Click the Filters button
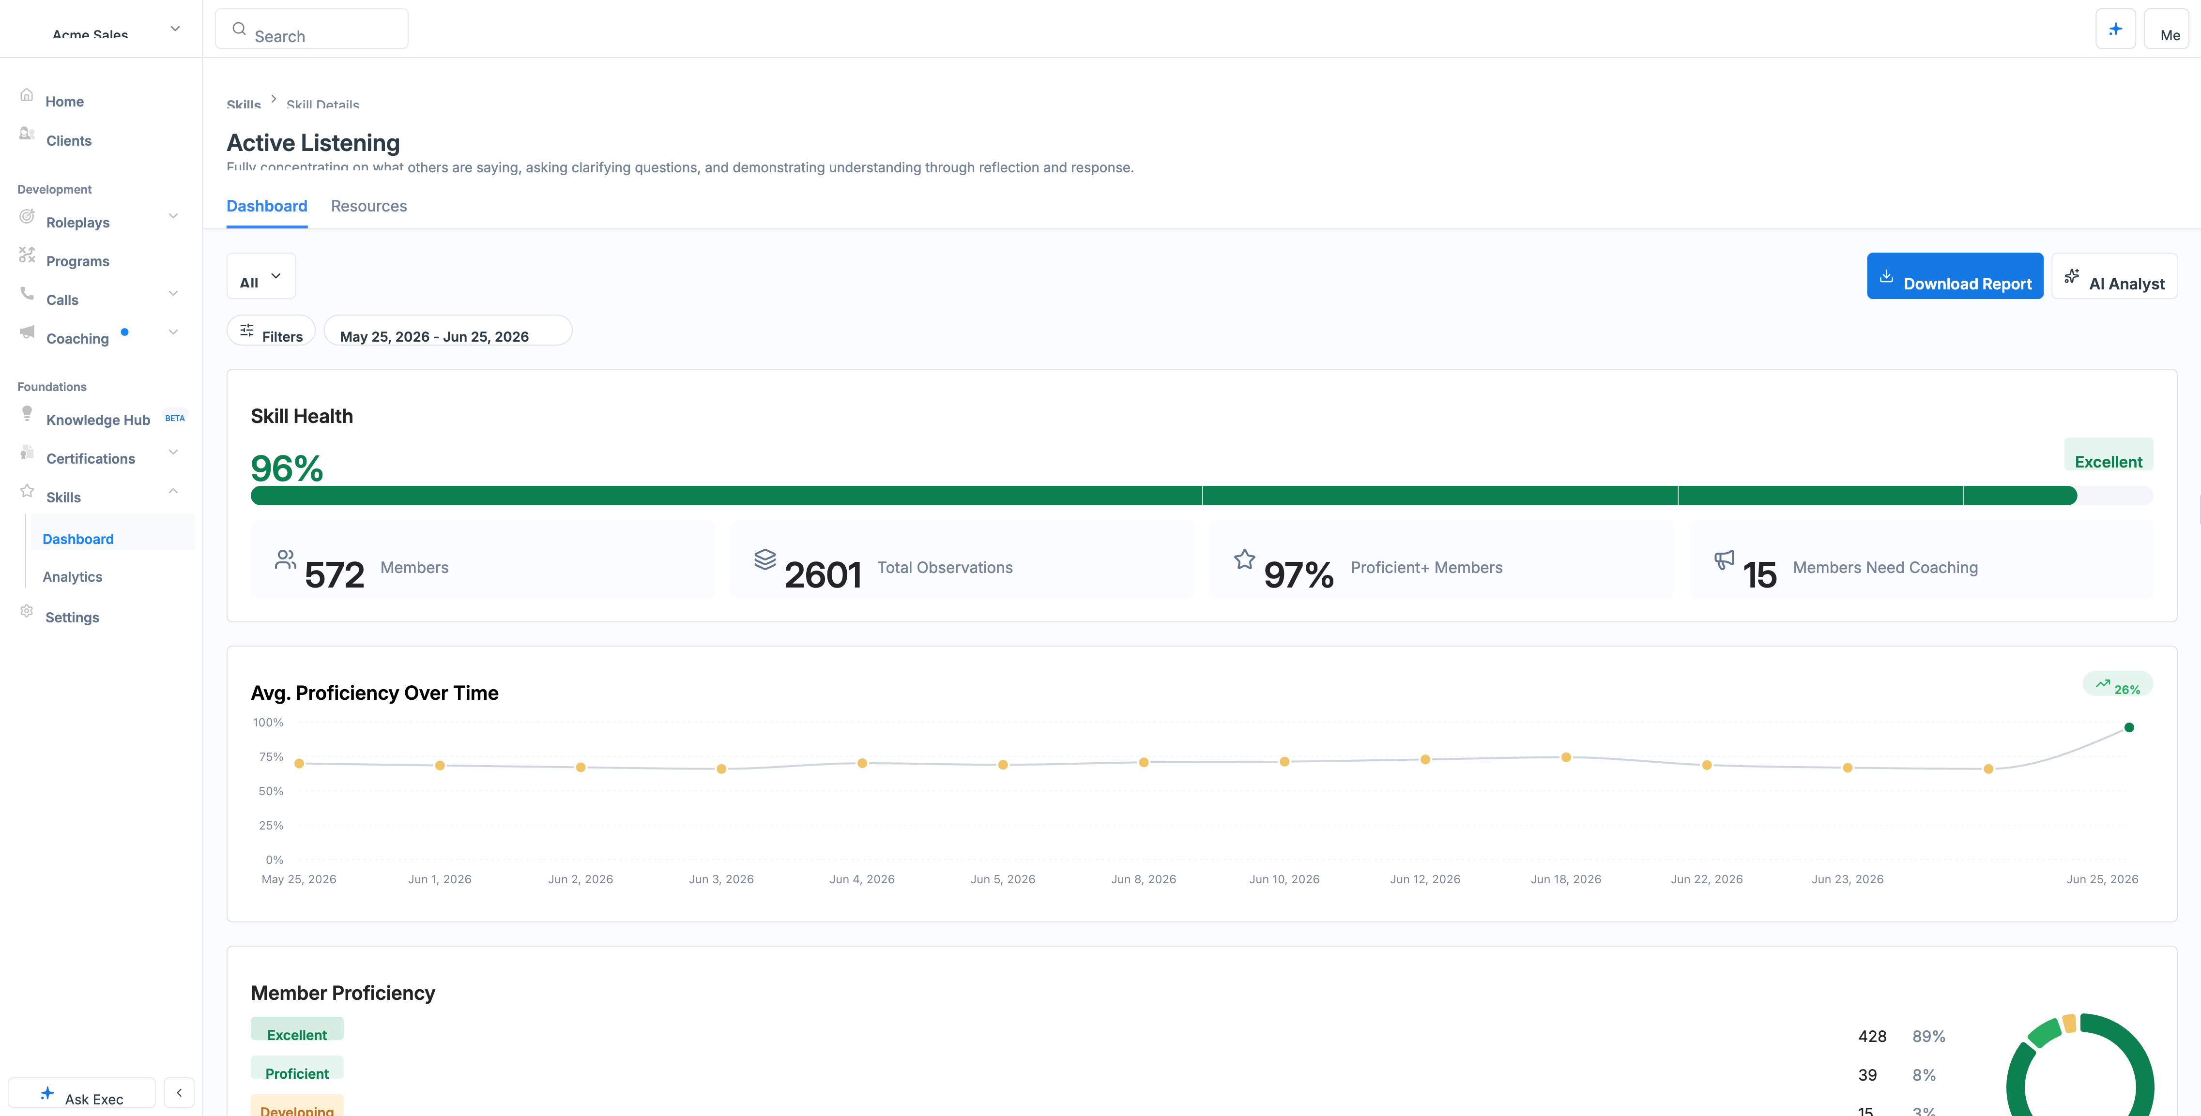Screen dimensions: 2201x1116 271,331
